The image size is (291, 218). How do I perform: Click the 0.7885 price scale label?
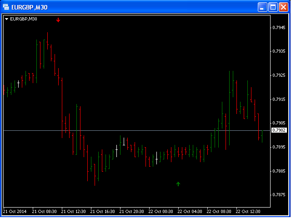point(278,171)
